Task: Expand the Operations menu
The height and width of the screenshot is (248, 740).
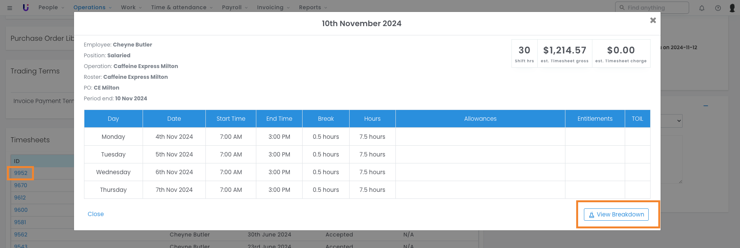Action: [92, 7]
